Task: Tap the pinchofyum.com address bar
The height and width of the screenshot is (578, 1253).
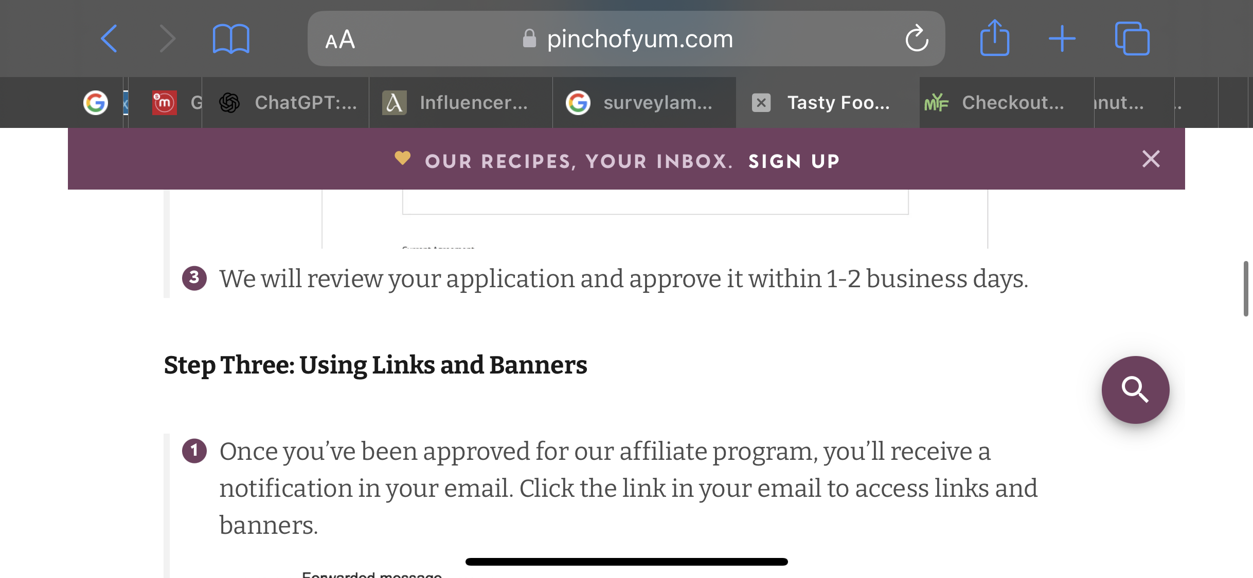Action: click(626, 39)
